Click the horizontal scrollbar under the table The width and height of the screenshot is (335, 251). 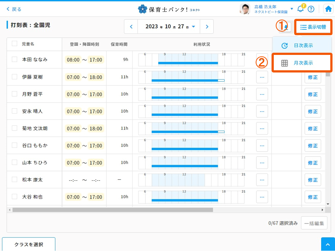(x=112, y=210)
